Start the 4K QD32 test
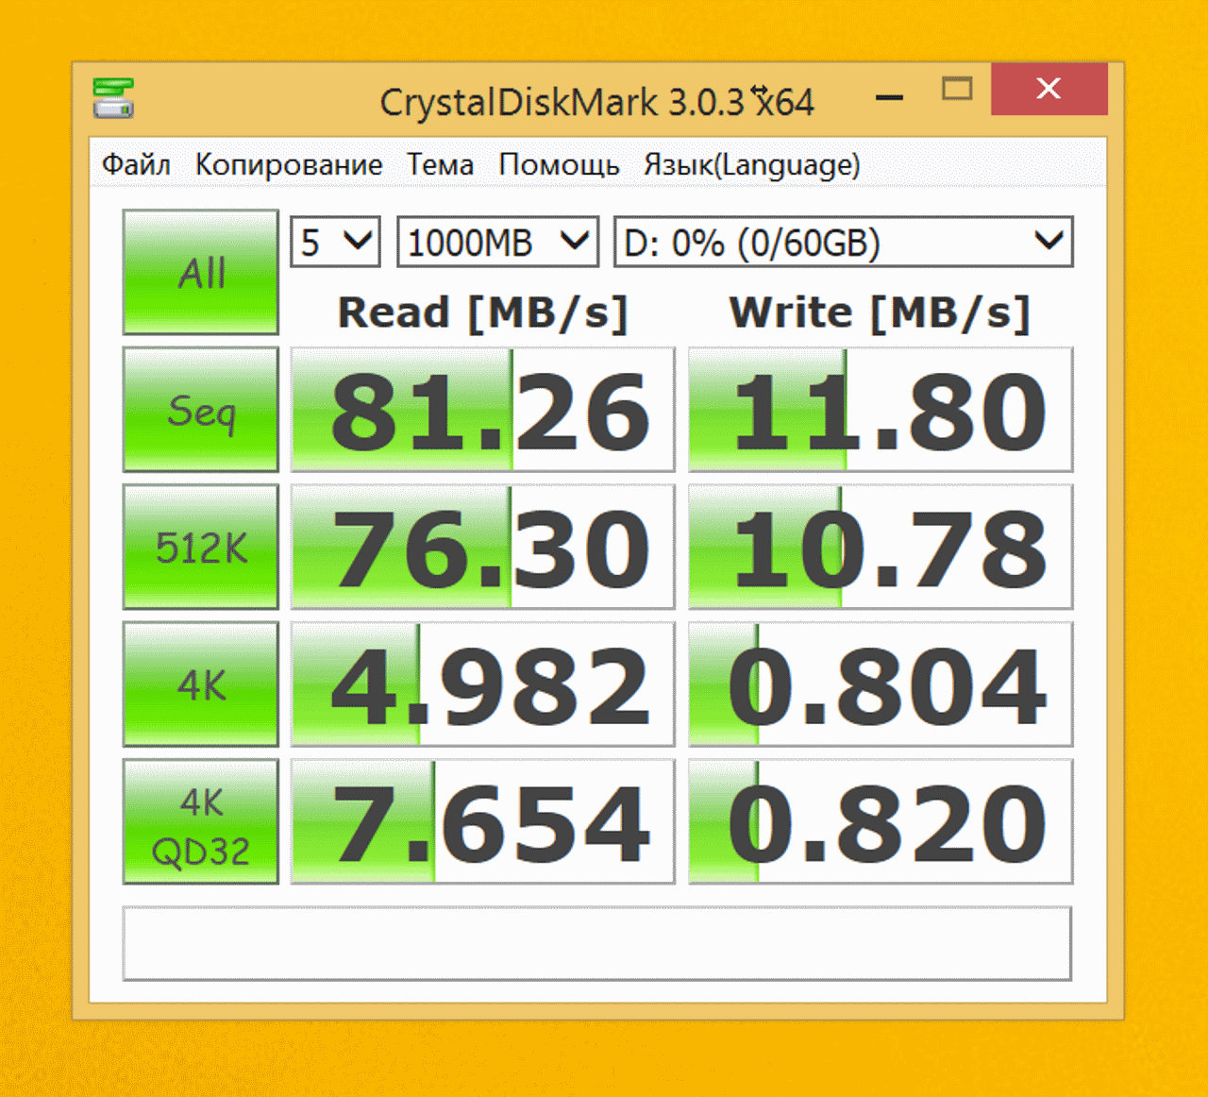 [x=201, y=821]
